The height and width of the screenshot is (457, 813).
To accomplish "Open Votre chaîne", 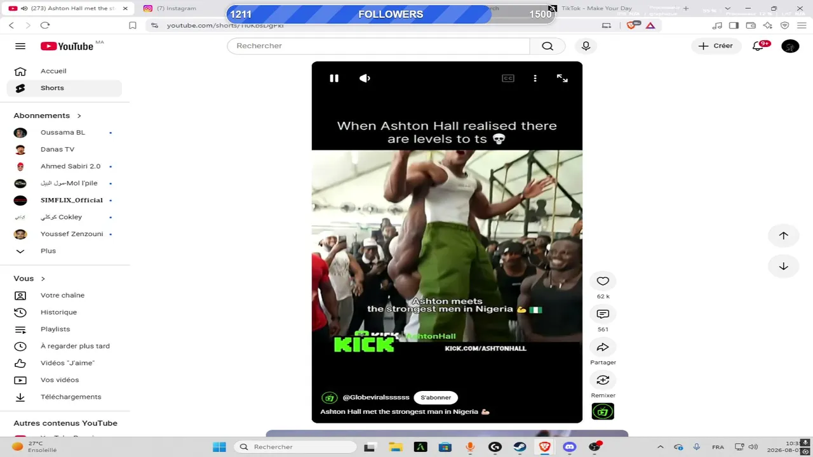I will (x=64, y=295).
